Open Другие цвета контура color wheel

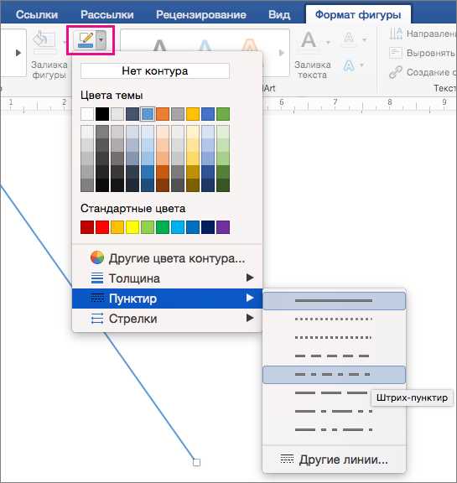coord(97,257)
